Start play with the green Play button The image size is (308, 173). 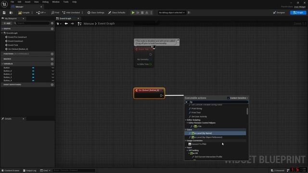click(x=133, y=12)
